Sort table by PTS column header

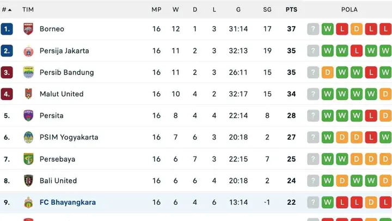[291, 10]
